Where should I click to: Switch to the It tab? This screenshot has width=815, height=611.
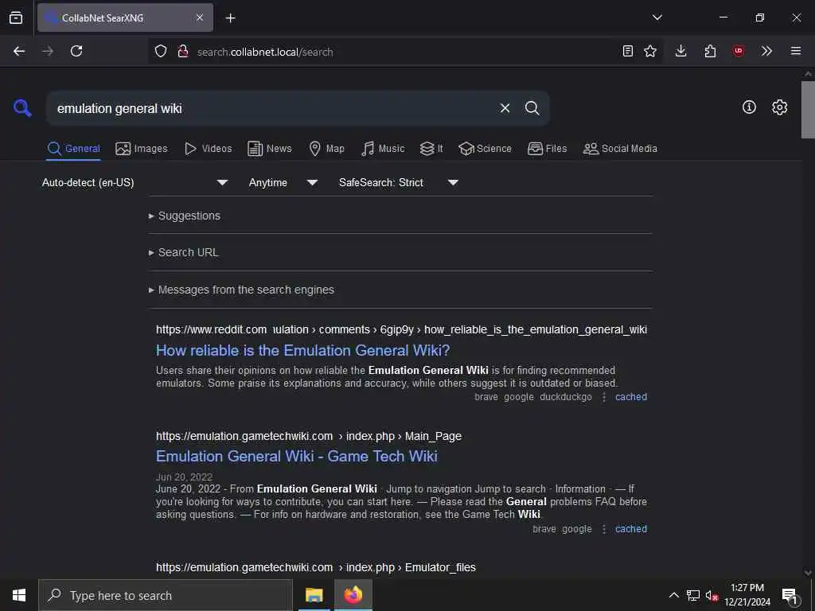tap(431, 149)
